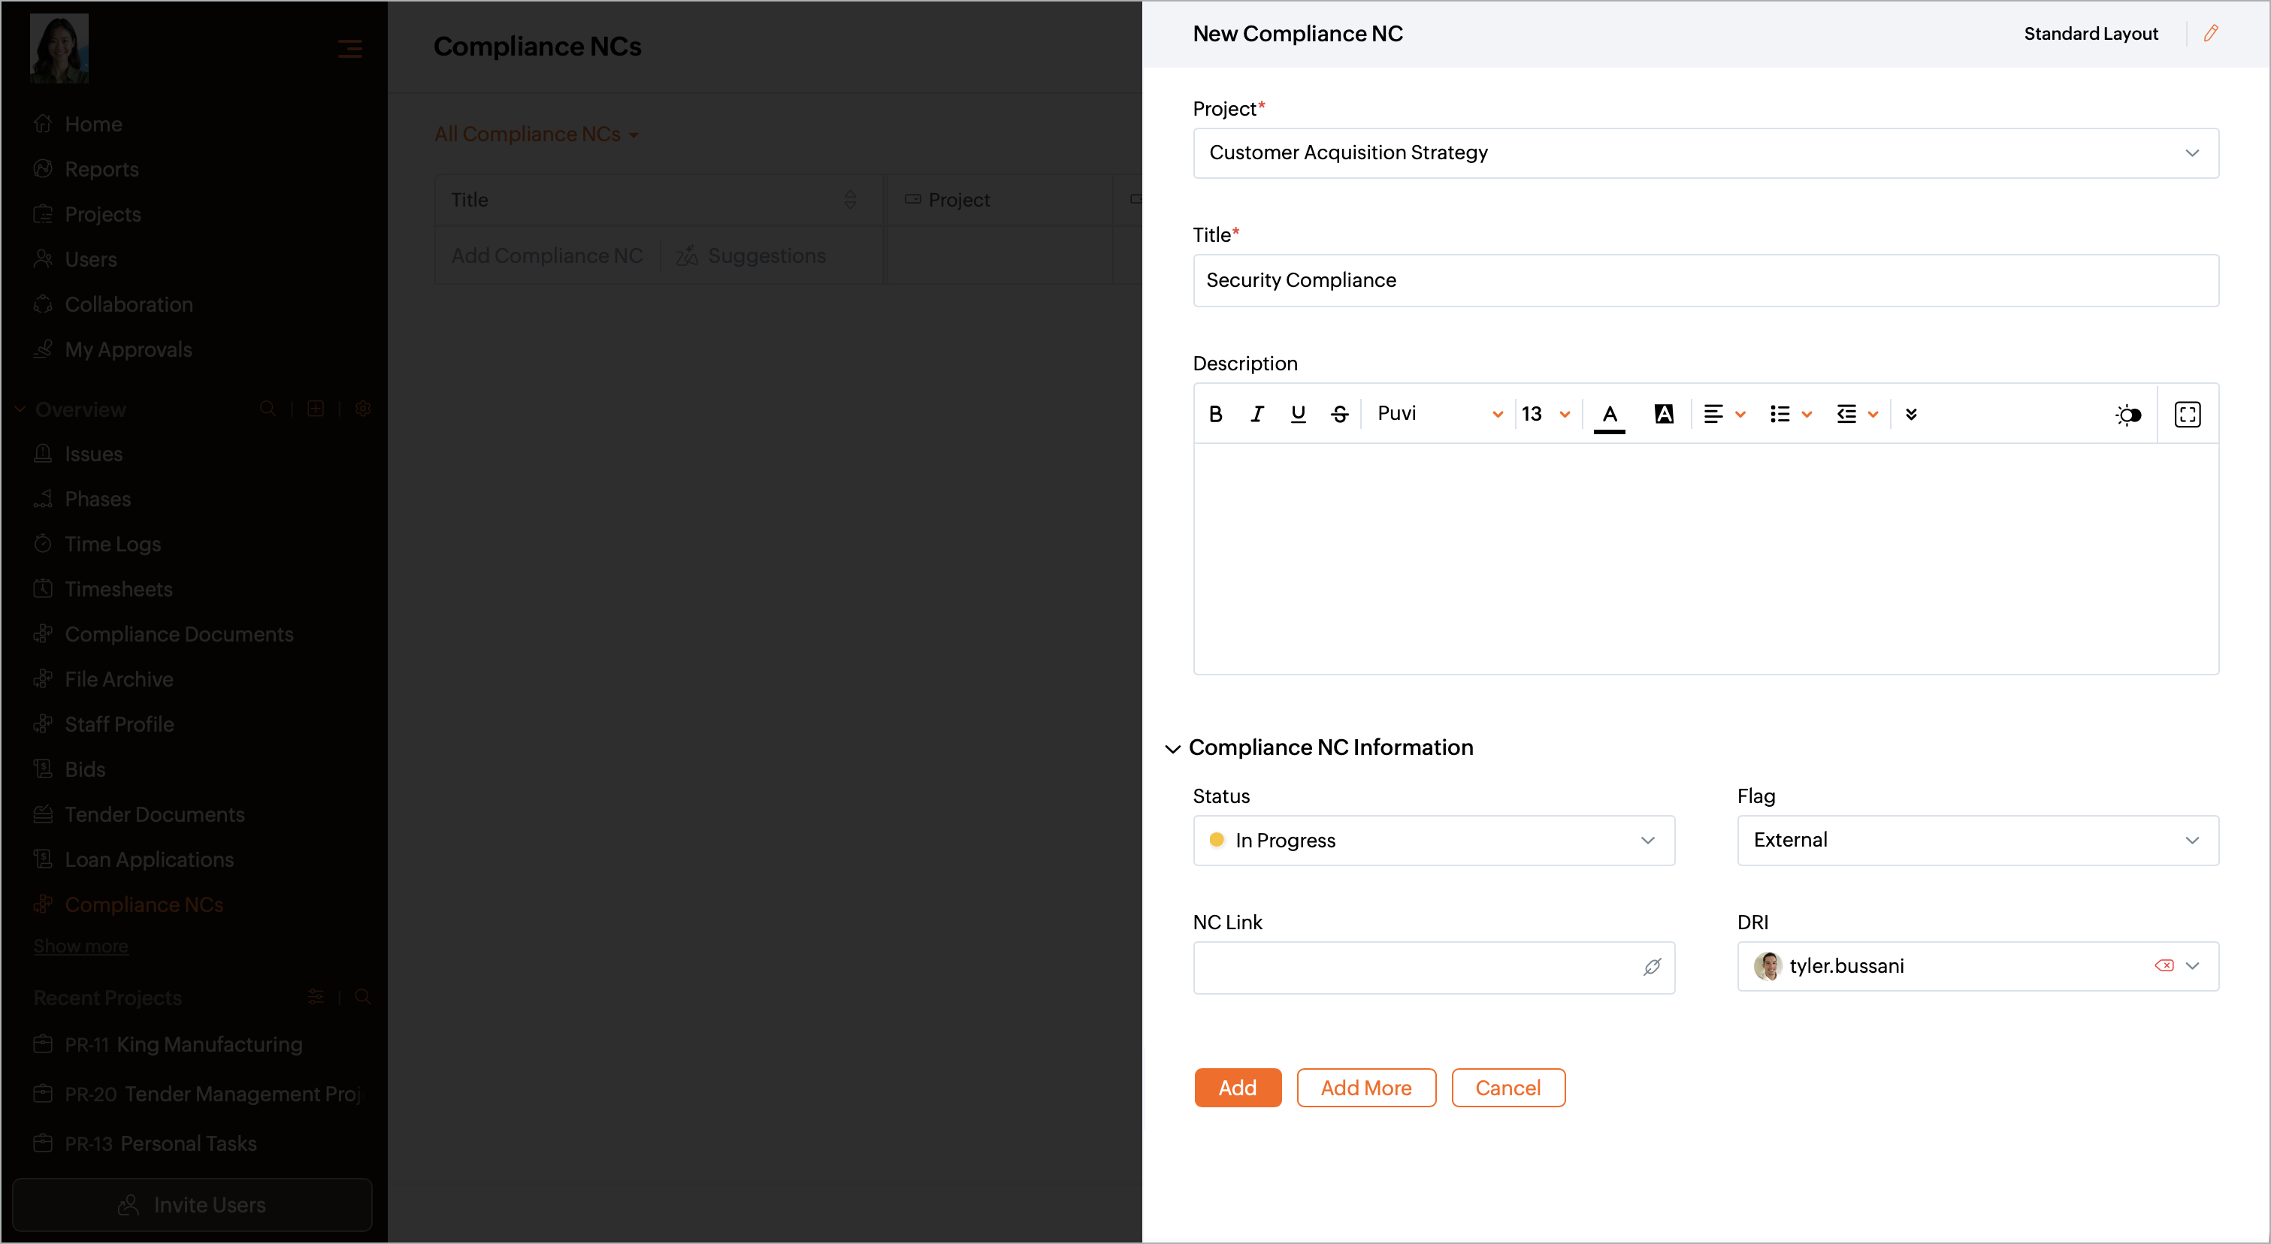2271x1244 pixels.
Task: Clear the DRI tyler.bussani selection
Action: 2164,965
